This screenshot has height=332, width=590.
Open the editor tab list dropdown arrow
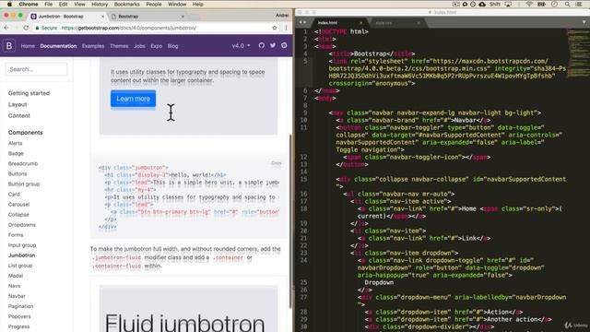pos(584,22)
